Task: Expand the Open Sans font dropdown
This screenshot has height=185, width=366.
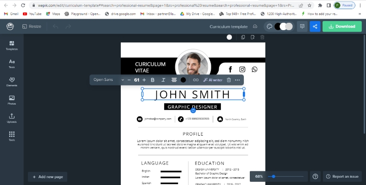Action: 108,80
